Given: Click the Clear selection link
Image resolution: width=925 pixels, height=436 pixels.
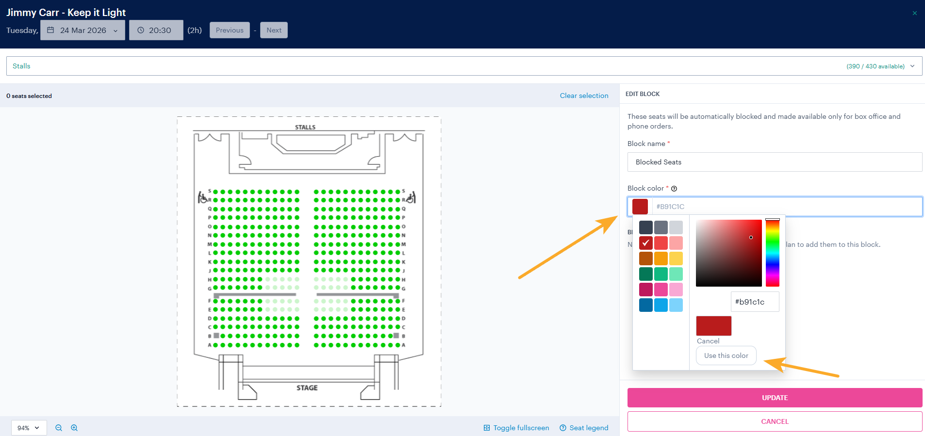Looking at the screenshot, I should click(x=584, y=96).
